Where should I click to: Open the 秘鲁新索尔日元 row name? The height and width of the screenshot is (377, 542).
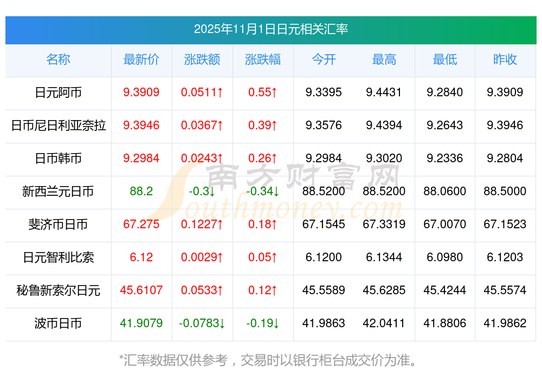(x=58, y=290)
